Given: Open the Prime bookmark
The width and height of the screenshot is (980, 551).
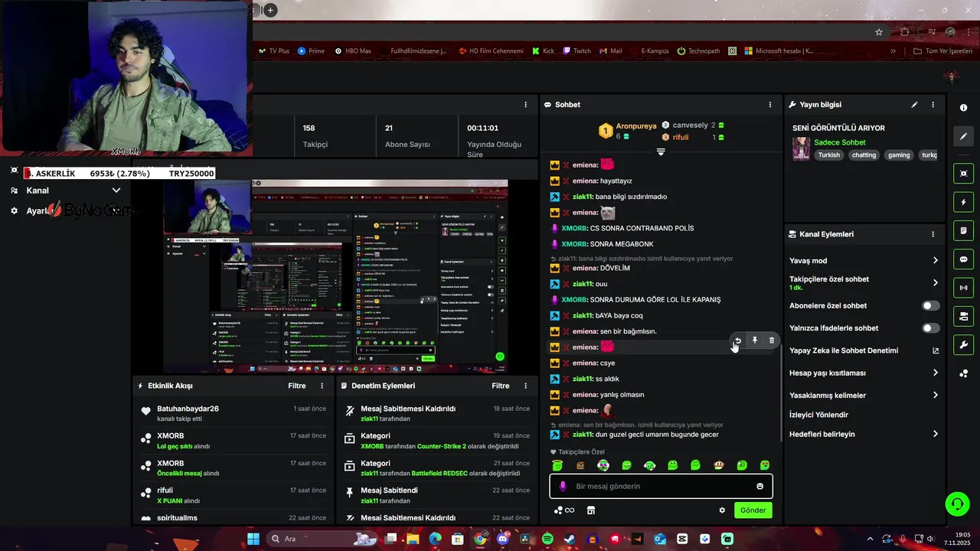Looking at the screenshot, I should point(311,51).
